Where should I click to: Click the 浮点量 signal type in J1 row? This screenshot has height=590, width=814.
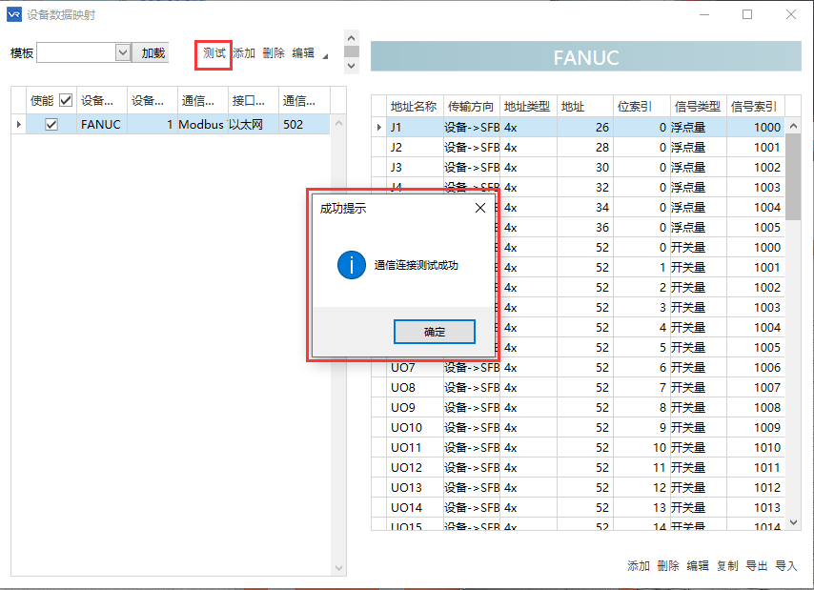[x=699, y=127]
